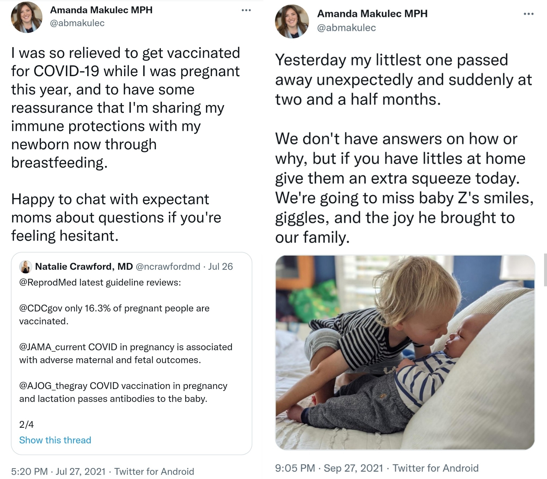This screenshot has height=479, width=547.
Task: Open the photo of toddler kissing baby
Action: click(x=405, y=352)
